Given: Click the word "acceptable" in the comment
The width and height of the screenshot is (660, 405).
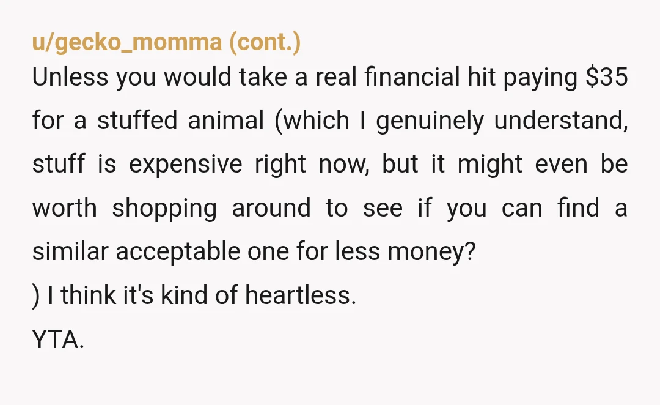Looking at the screenshot, I should tap(178, 252).
